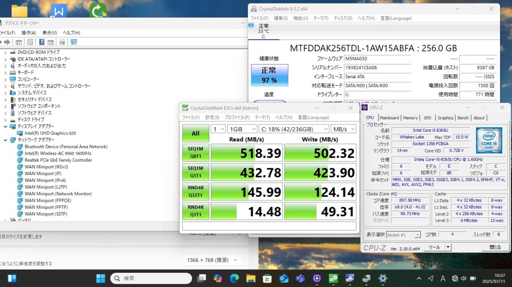512x287 pixels.
Task: Click the 正常 97% health status button
Action: click(269, 75)
